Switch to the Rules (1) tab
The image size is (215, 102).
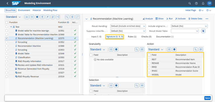[x=132, y=37]
